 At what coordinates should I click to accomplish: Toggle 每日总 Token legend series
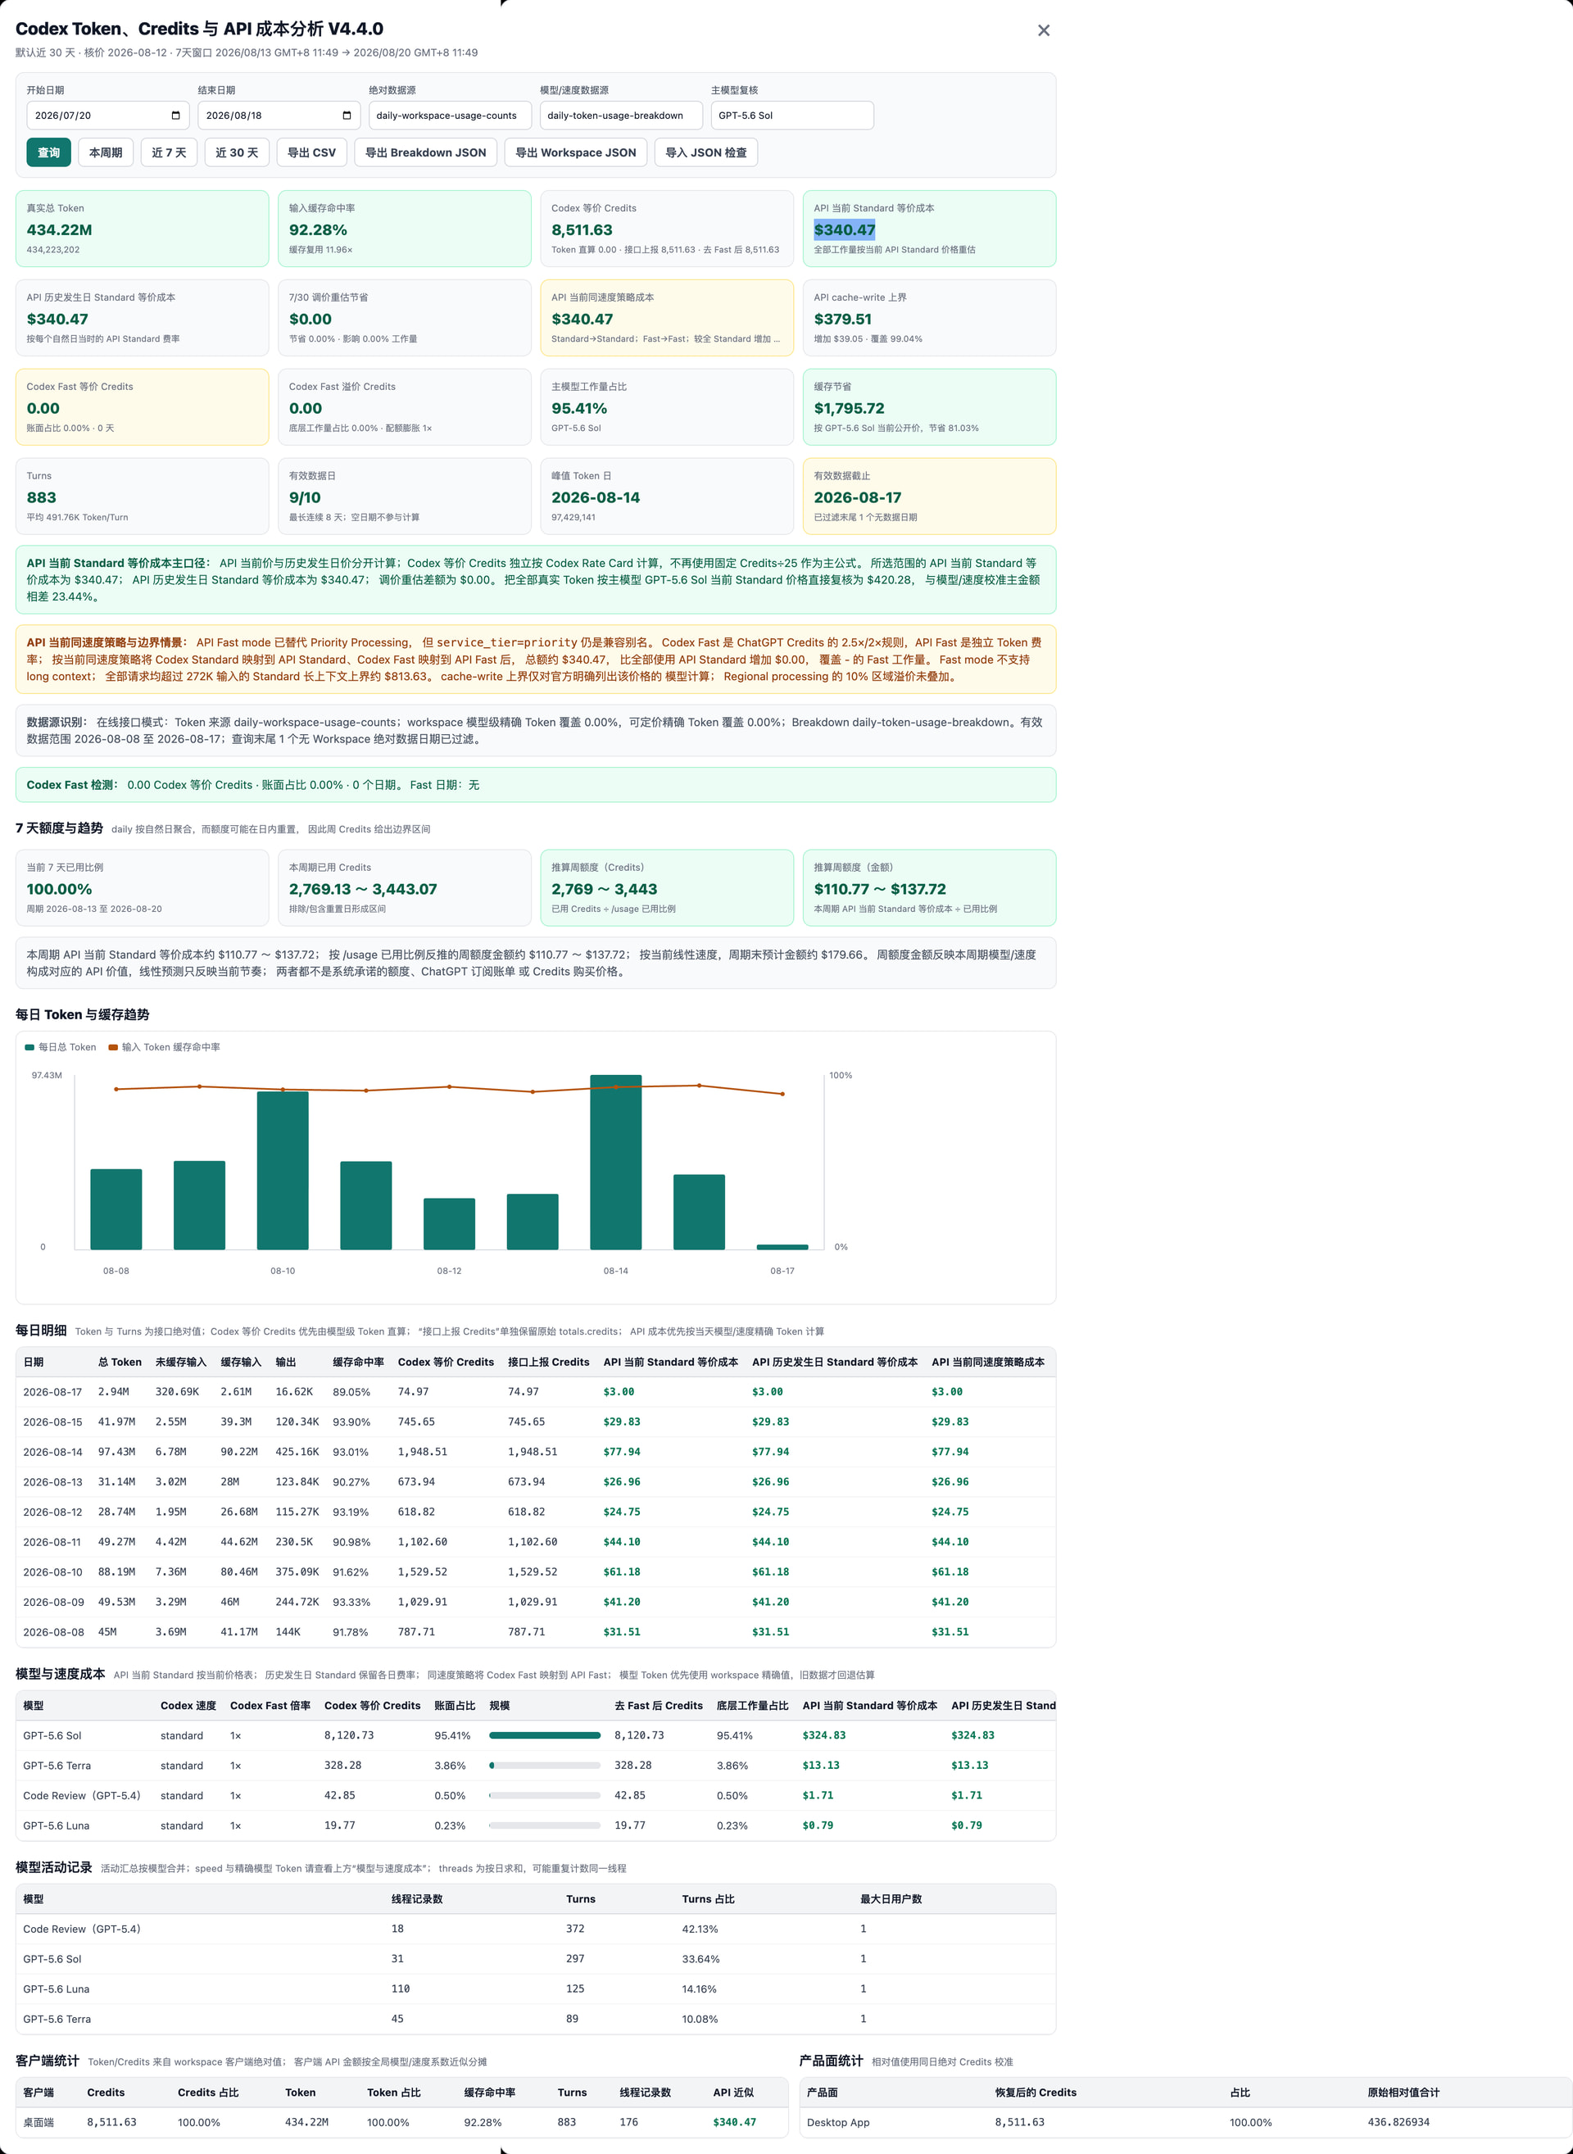pos(61,1047)
